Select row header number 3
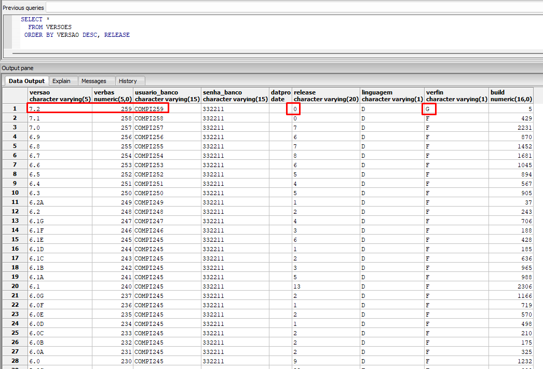This screenshot has width=543, height=369. [15, 127]
